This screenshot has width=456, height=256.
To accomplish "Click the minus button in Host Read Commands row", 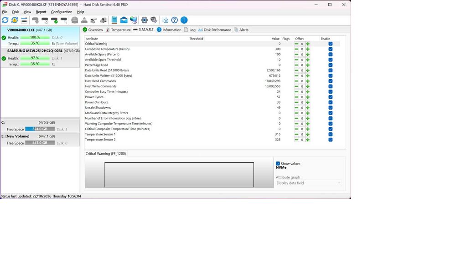I will pos(296,81).
